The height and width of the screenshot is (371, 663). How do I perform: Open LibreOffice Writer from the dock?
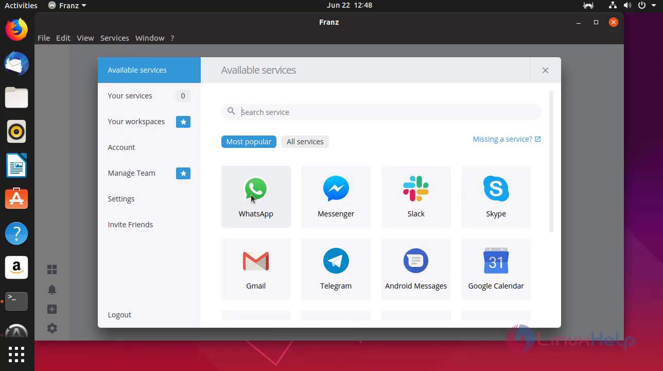click(16, 165)
